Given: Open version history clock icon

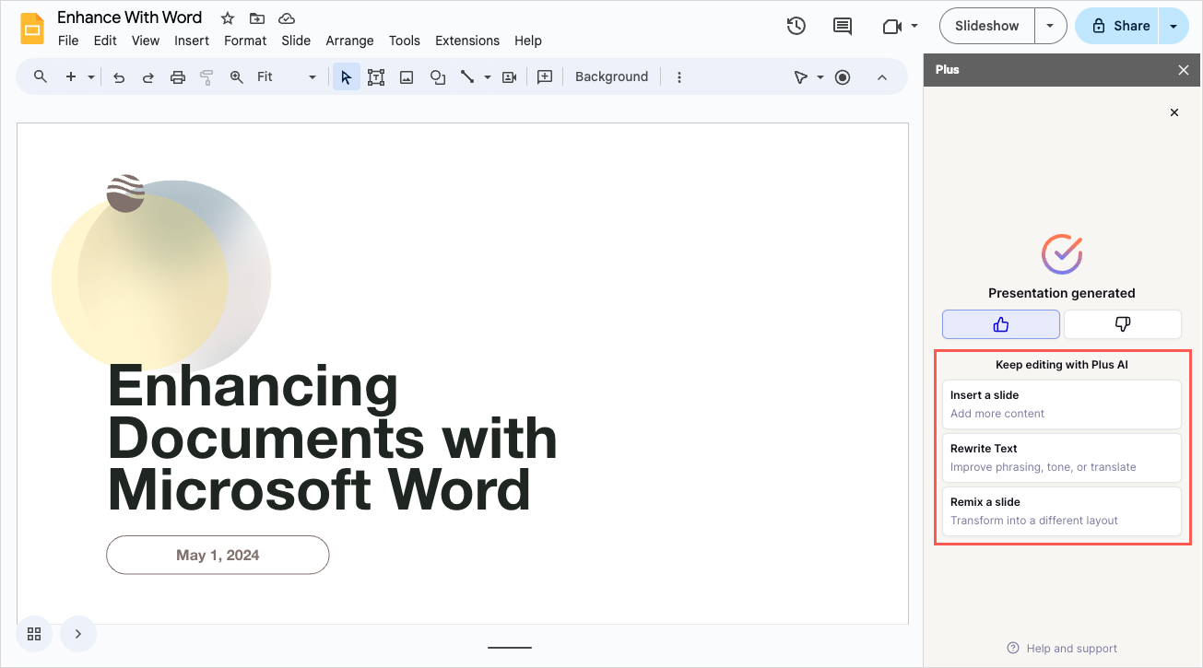Looking at the screenshot, I should [796, 26].
